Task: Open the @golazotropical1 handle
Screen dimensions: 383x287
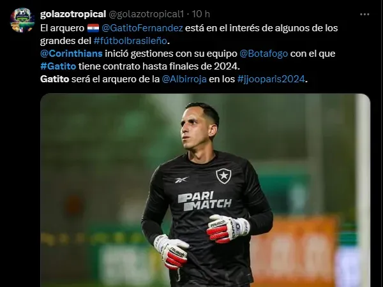Action: tap(146, 14)
